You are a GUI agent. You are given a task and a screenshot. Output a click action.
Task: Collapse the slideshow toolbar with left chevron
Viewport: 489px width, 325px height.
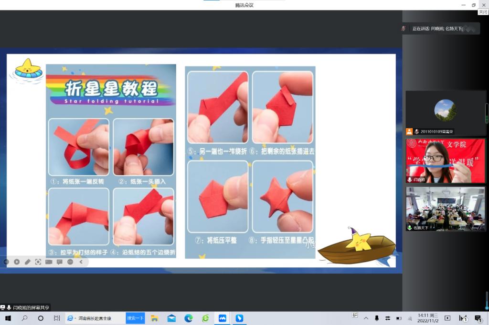(81, 262)
